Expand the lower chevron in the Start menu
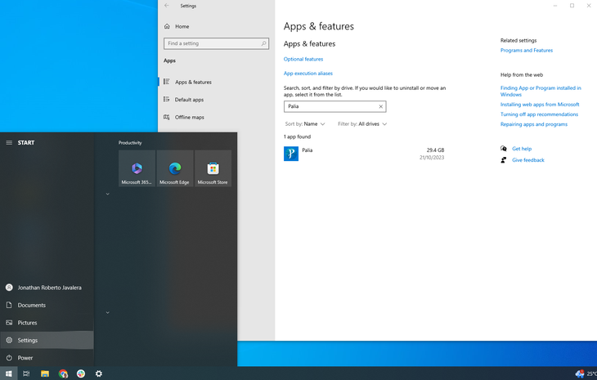The height and width of the screenshot is (380, 597). (108, 313)
